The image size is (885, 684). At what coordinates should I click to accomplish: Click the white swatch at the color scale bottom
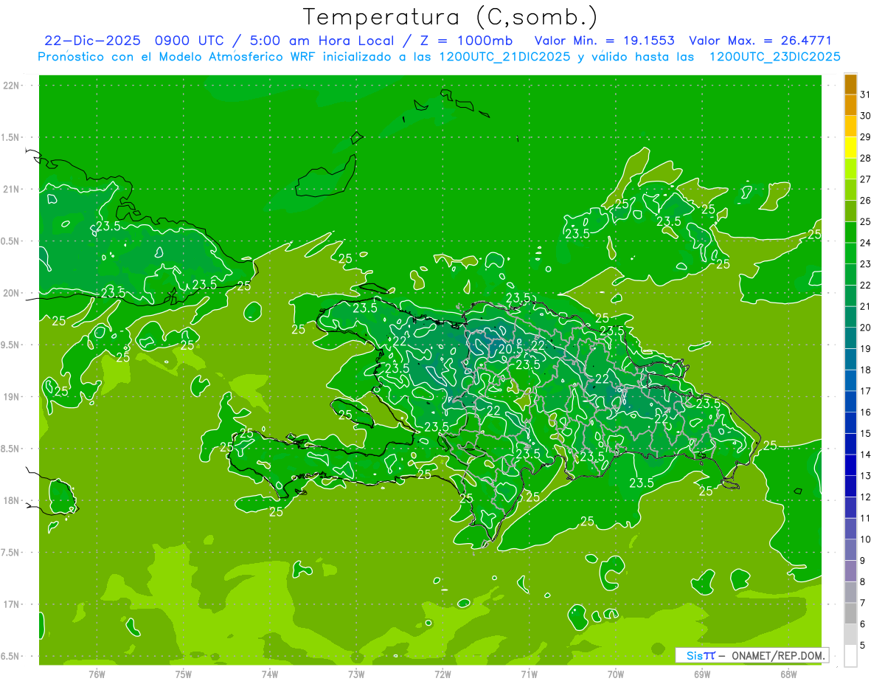click(x=850, y=656)
